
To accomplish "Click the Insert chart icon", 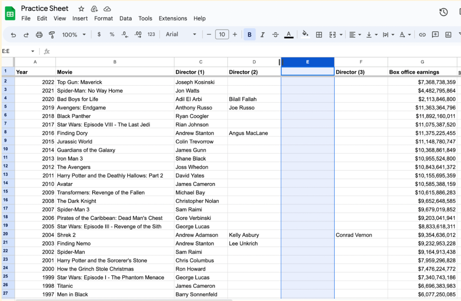I will pyautogui.click(x=448, y=35).
